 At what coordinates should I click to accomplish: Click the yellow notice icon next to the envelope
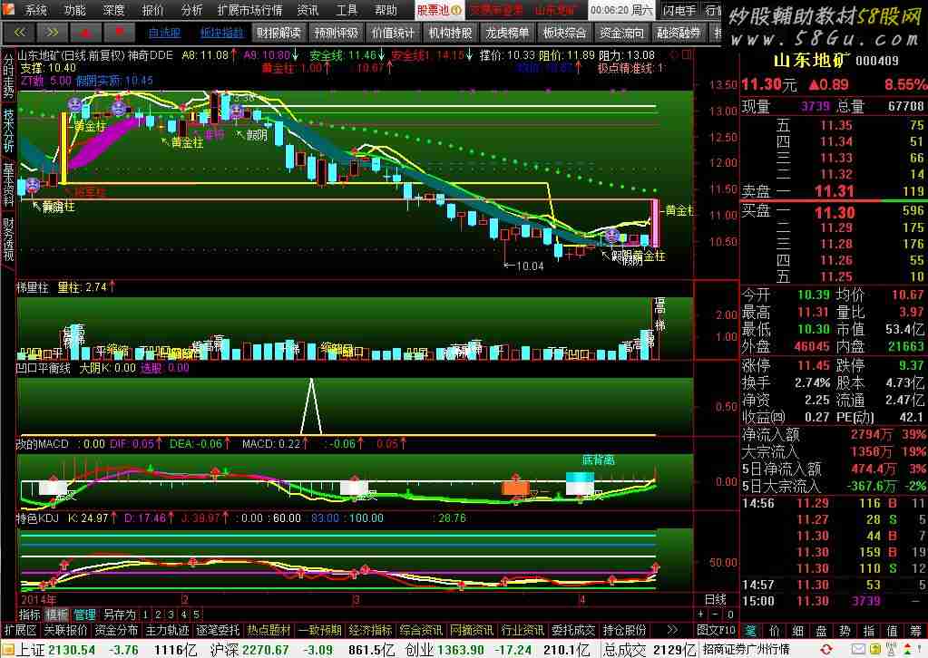[876, 650]
